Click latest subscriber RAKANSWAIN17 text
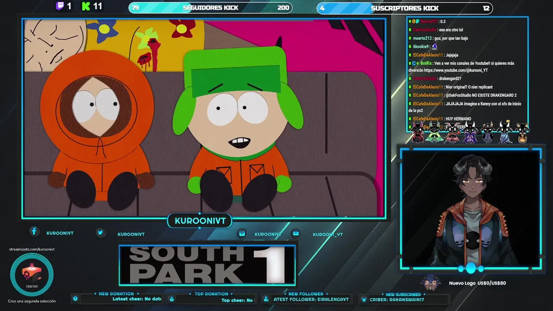The height and width of the screenshot is (311, 553). point(397,300)
